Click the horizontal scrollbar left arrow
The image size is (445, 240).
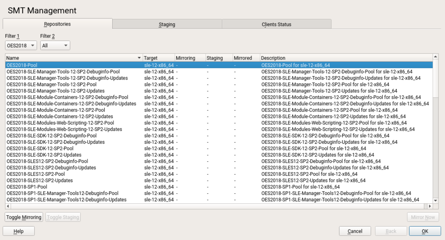(x=8, y=206)
